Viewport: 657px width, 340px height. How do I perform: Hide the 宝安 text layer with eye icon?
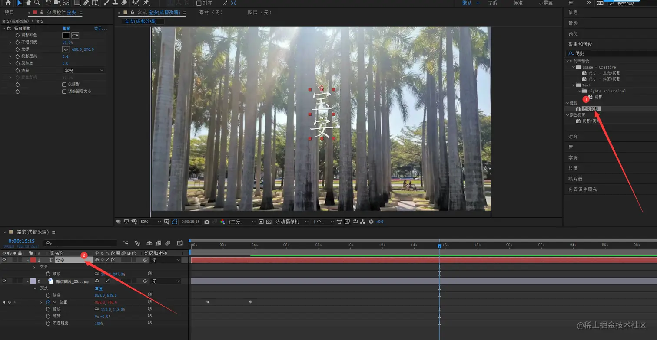pyautogui.click(x=4, y=260)
